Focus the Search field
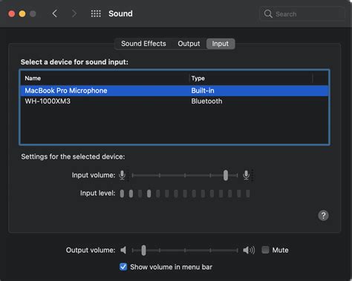Screen dimensions: 352x281 [302, 14]
